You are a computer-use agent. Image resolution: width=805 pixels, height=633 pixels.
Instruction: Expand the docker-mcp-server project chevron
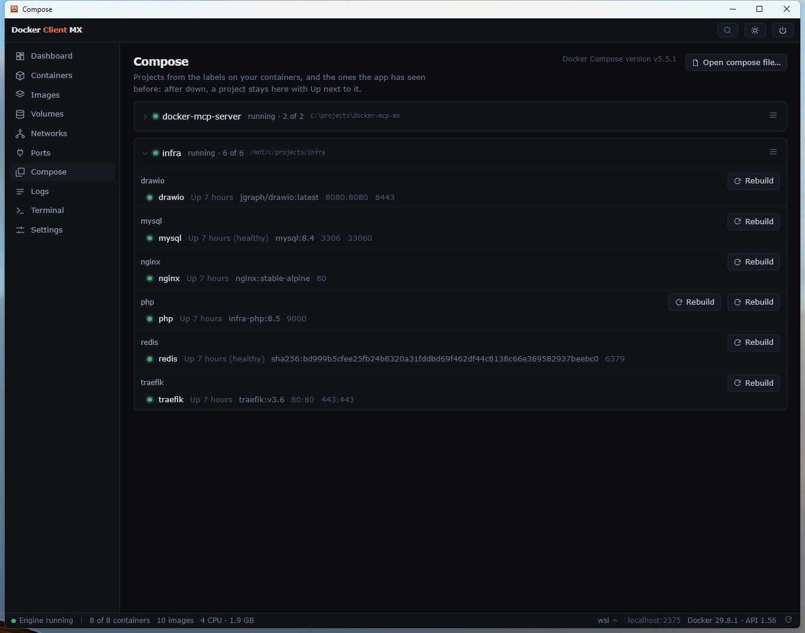pos(145,117)
